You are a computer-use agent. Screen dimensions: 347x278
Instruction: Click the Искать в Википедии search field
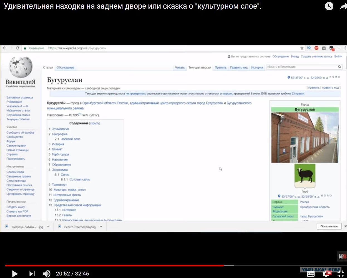(x=302, y=67)
